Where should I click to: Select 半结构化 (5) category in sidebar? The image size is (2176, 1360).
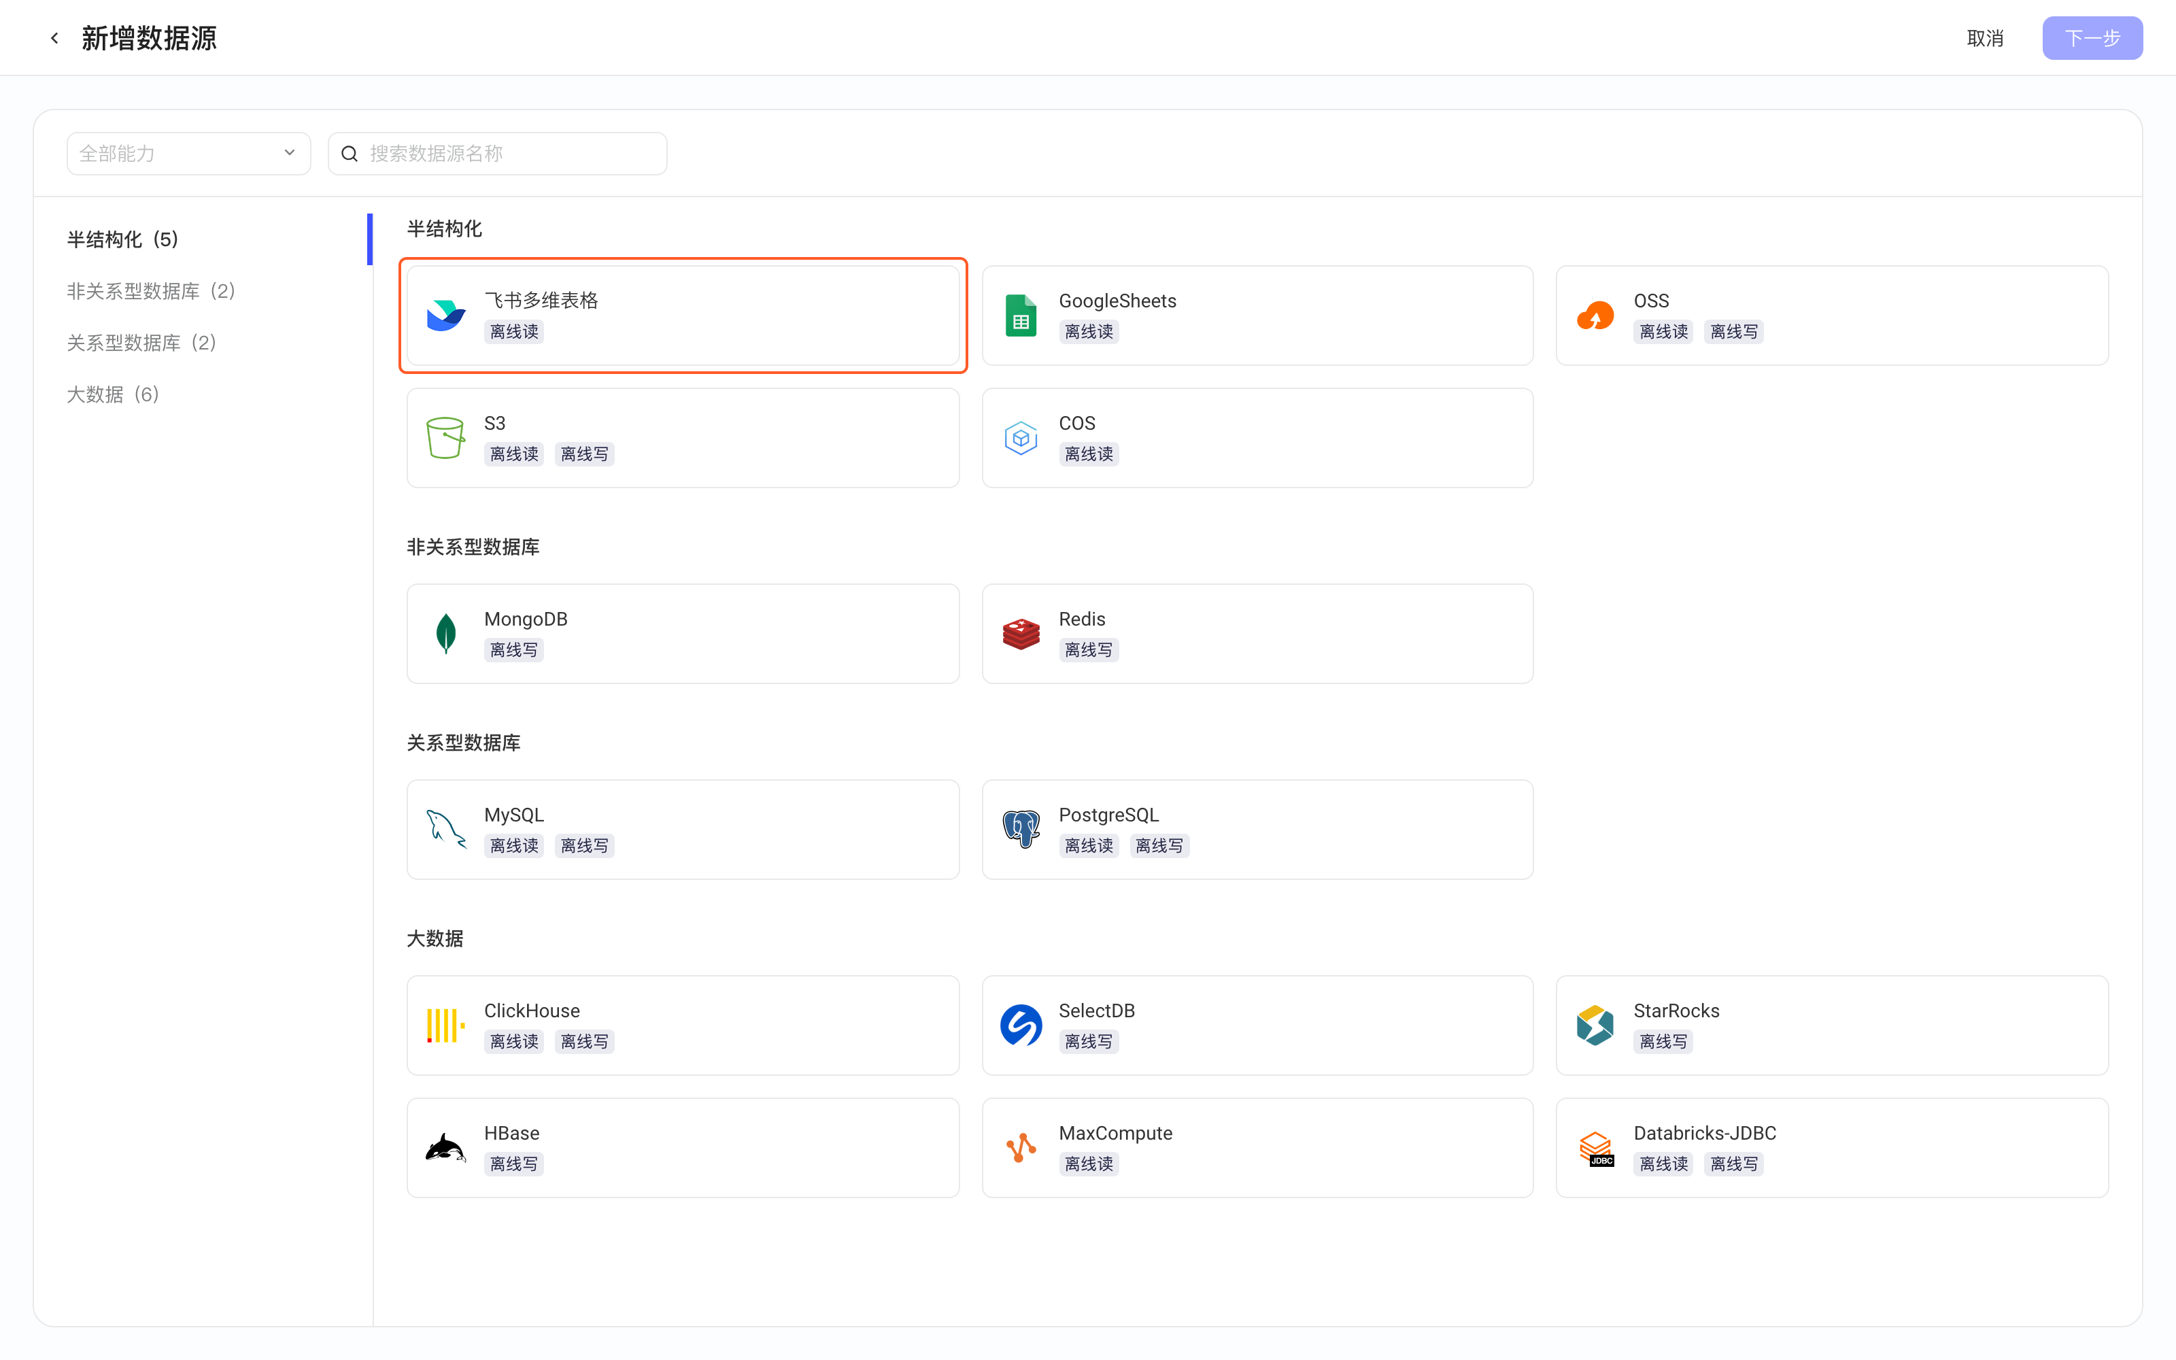pos(122,239)
